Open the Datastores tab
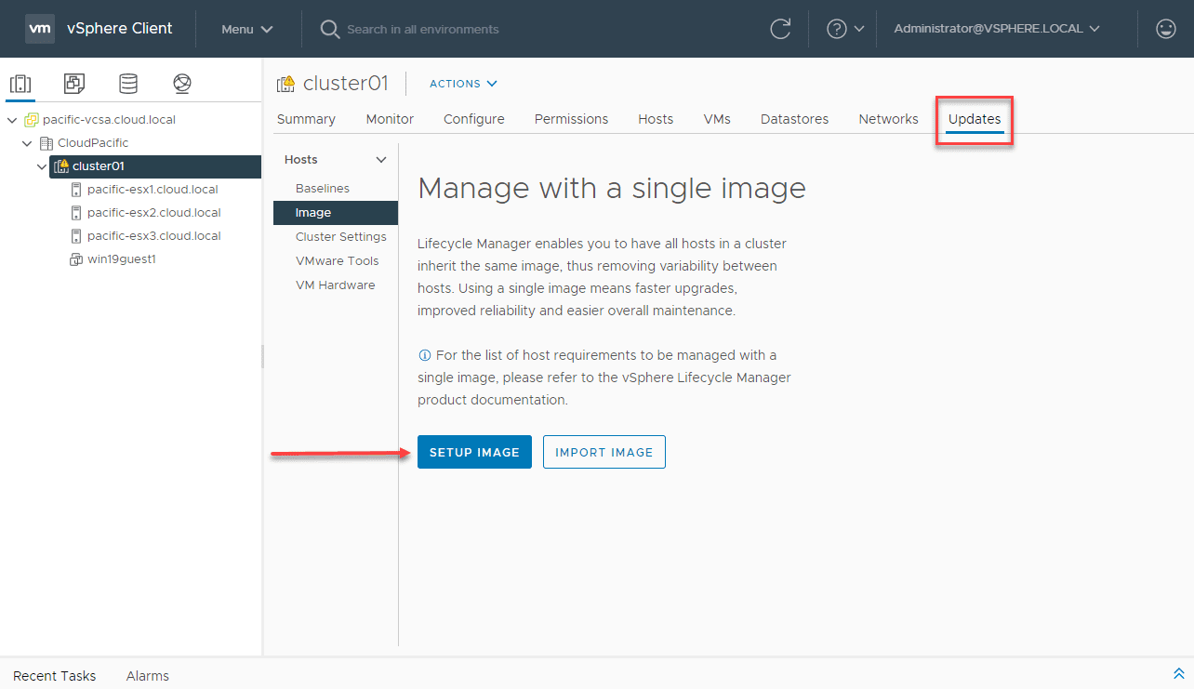The width and height of the screenshot is (1194, 689). (x=794, y=119)
